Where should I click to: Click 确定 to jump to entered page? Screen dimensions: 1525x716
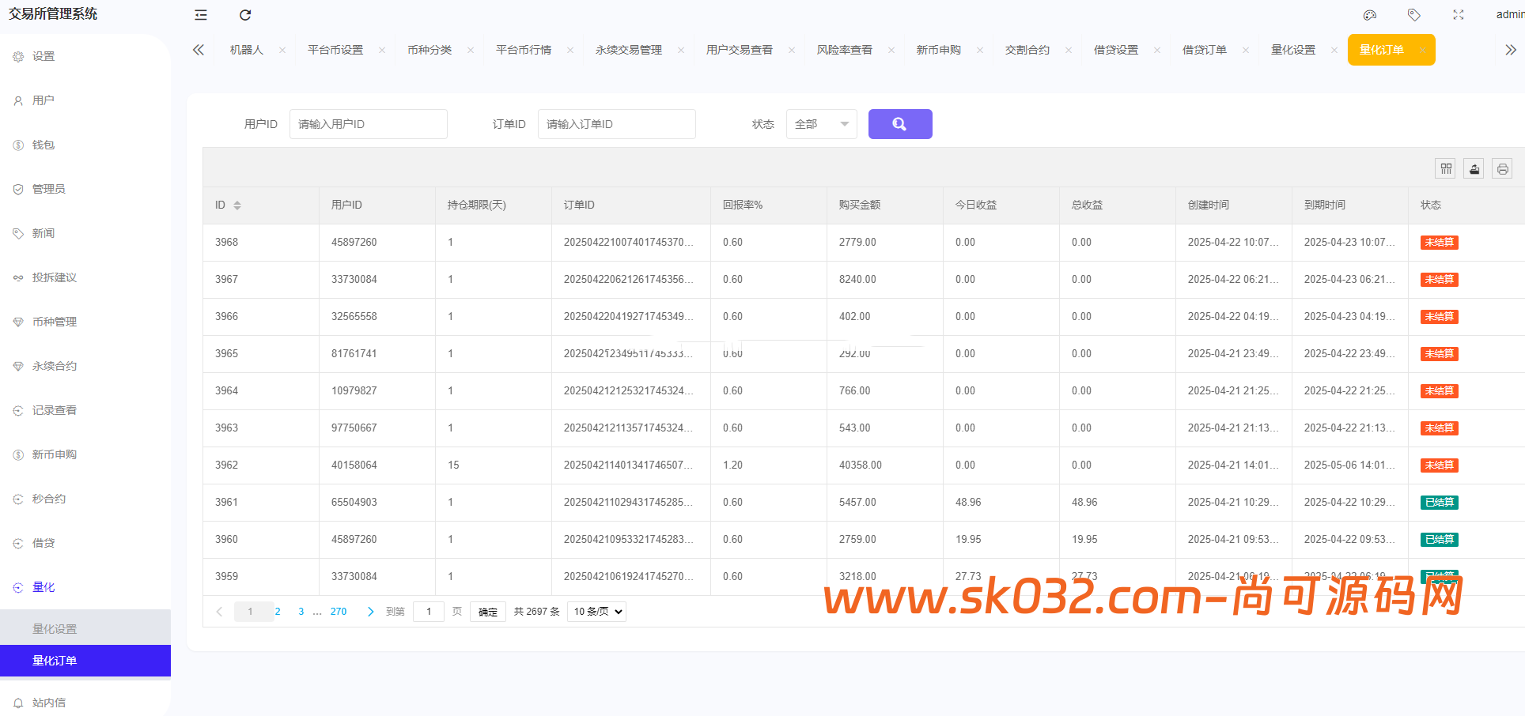pos(487,611)
